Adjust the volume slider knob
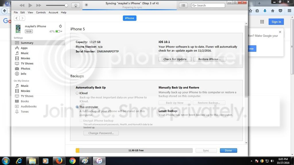 [66, 5]
